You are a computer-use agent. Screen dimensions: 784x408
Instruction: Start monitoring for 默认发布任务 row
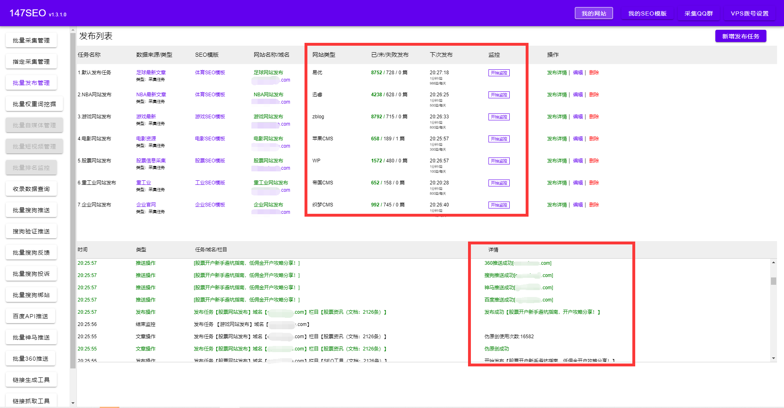[499, 73]
